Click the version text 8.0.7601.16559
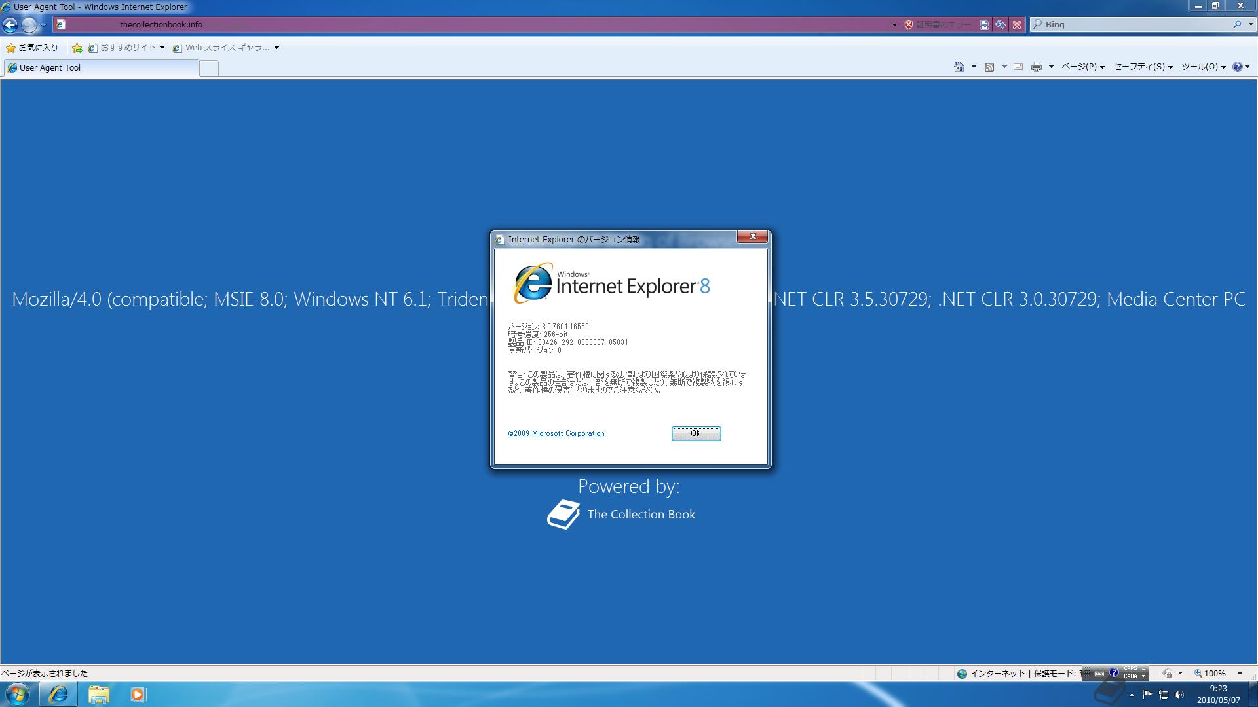Viewport: 1258px width, 707px height. tap(565, 327)
